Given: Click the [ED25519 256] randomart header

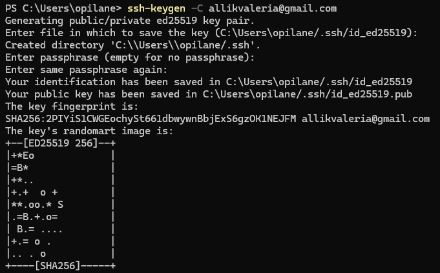Looking at the screenshot, I should [x=60, y=143].
